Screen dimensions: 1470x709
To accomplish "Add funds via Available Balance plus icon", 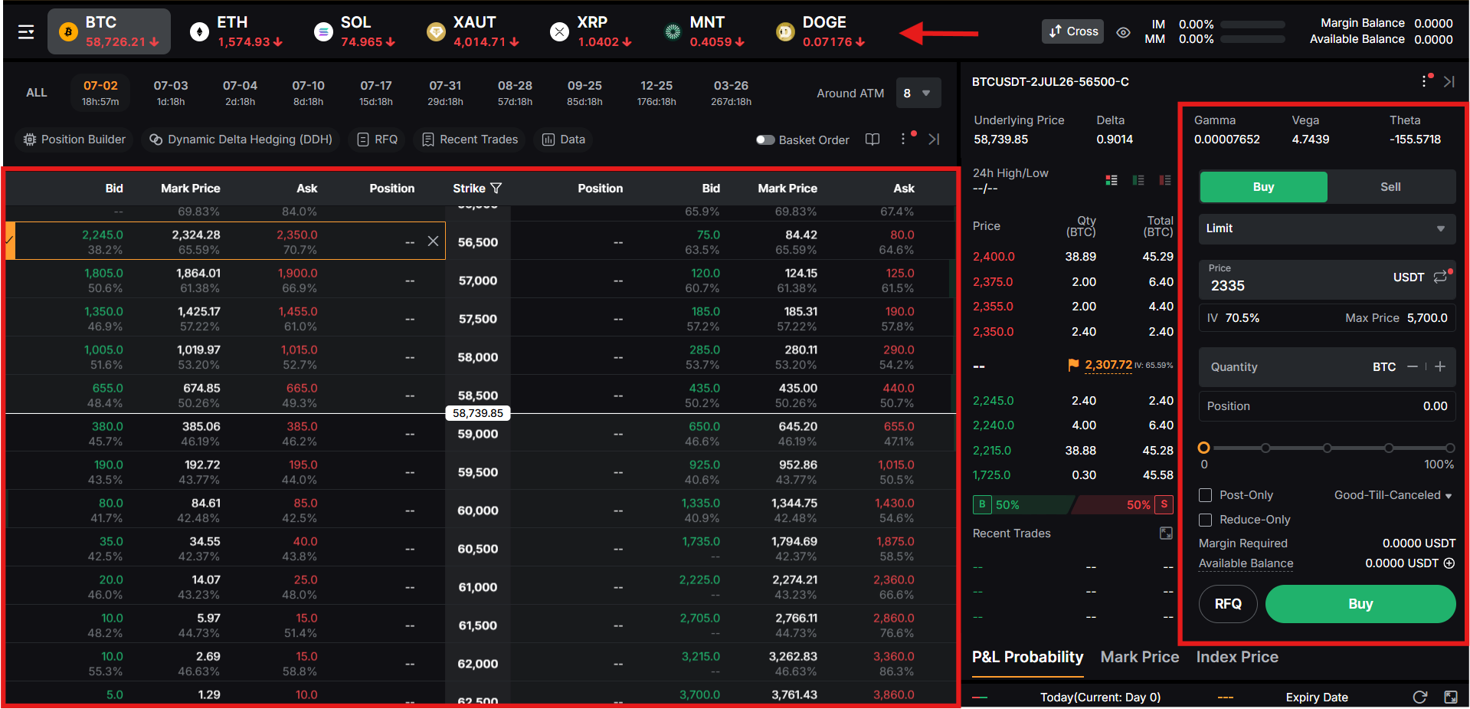I will pyautogui.click(x=1449, y=563).
